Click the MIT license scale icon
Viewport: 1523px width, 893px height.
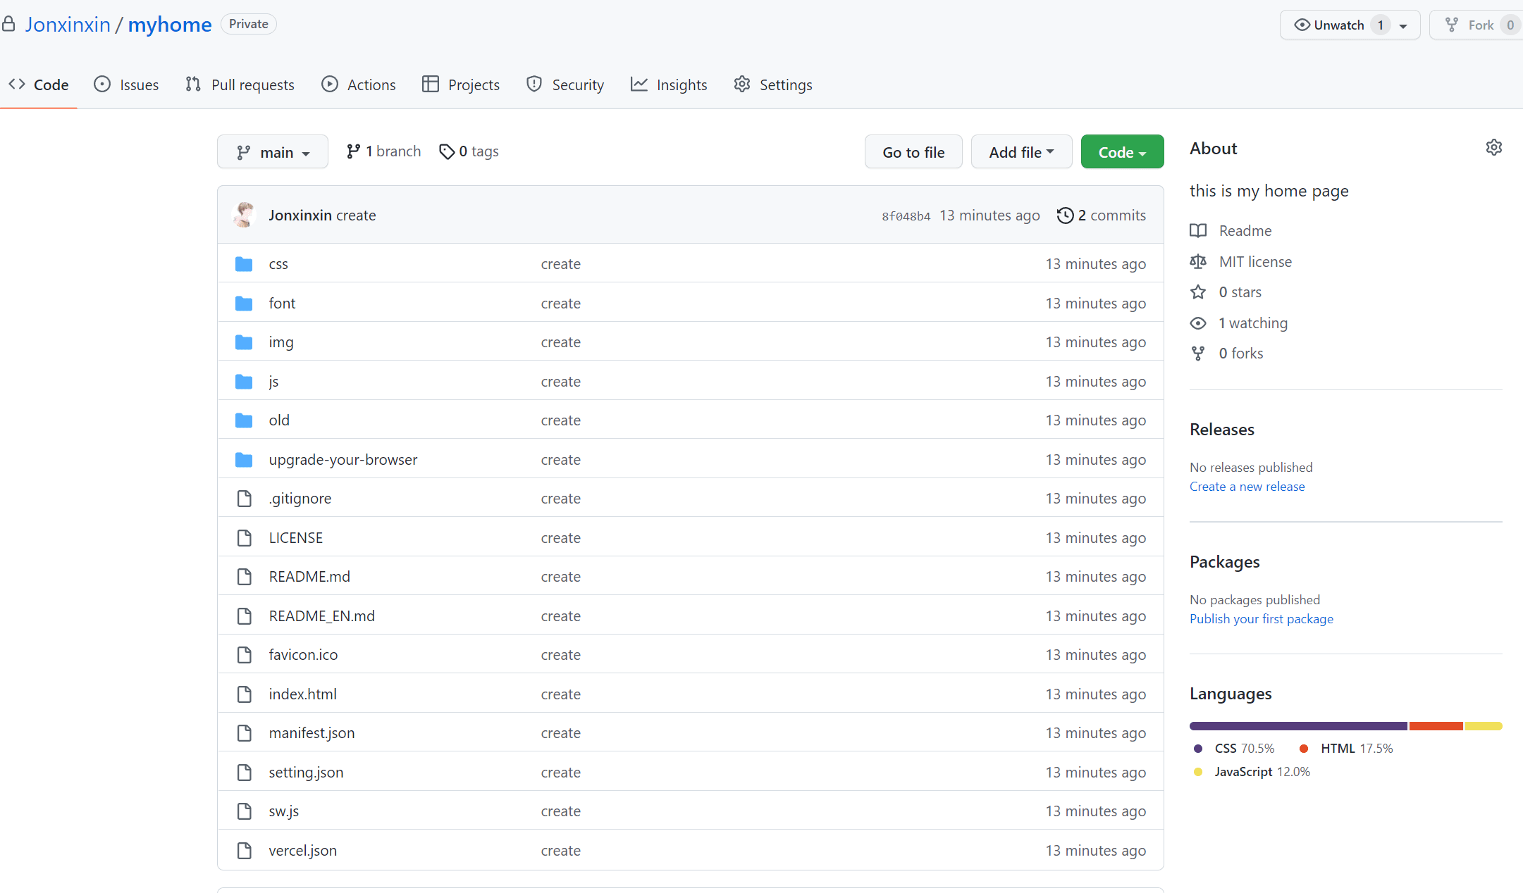coord(1198,262)
